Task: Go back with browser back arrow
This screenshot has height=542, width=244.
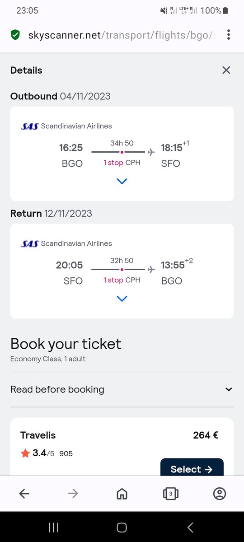Action: 24,494
